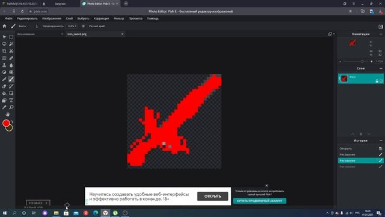
Task: Collapse the История panel
Action: point(381,140)
